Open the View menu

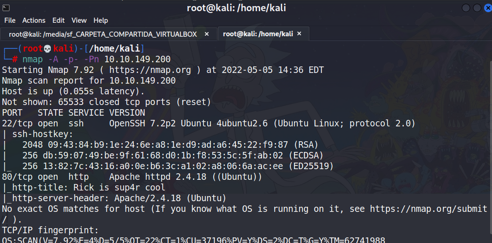pyautogui.click(x=79, y=20)
